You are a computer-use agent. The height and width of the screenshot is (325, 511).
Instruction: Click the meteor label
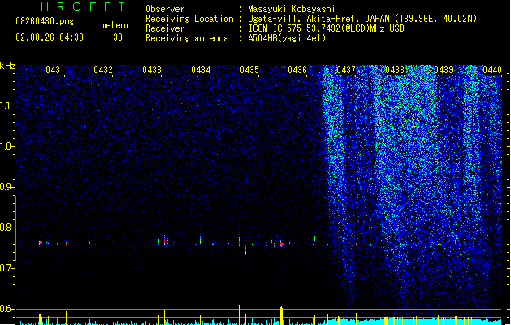[x=115, y=25]
